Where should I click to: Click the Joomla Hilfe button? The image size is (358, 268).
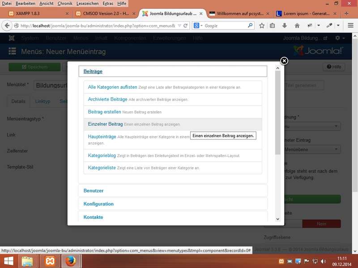tap(334, 67)
